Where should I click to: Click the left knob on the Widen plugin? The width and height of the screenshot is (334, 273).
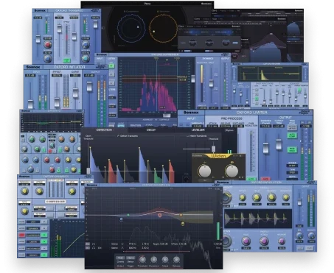click(204, 171)
